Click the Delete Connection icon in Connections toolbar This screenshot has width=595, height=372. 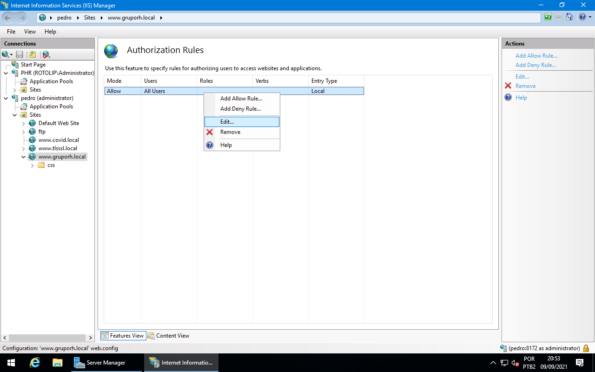(x=46, y=54)
